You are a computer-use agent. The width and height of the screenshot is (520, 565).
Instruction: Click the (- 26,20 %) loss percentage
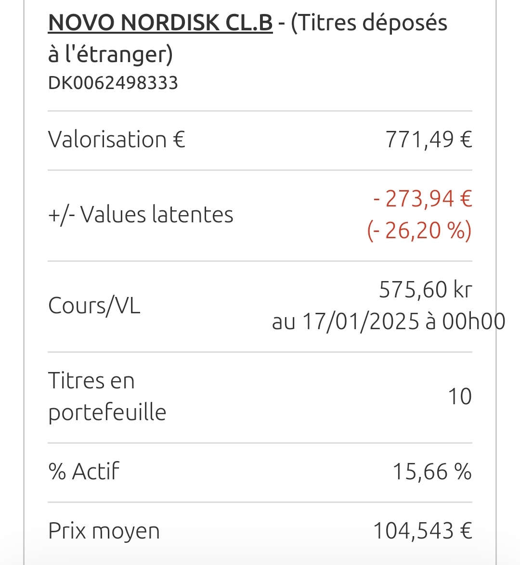pyautogui.click(x=419, y=230)
